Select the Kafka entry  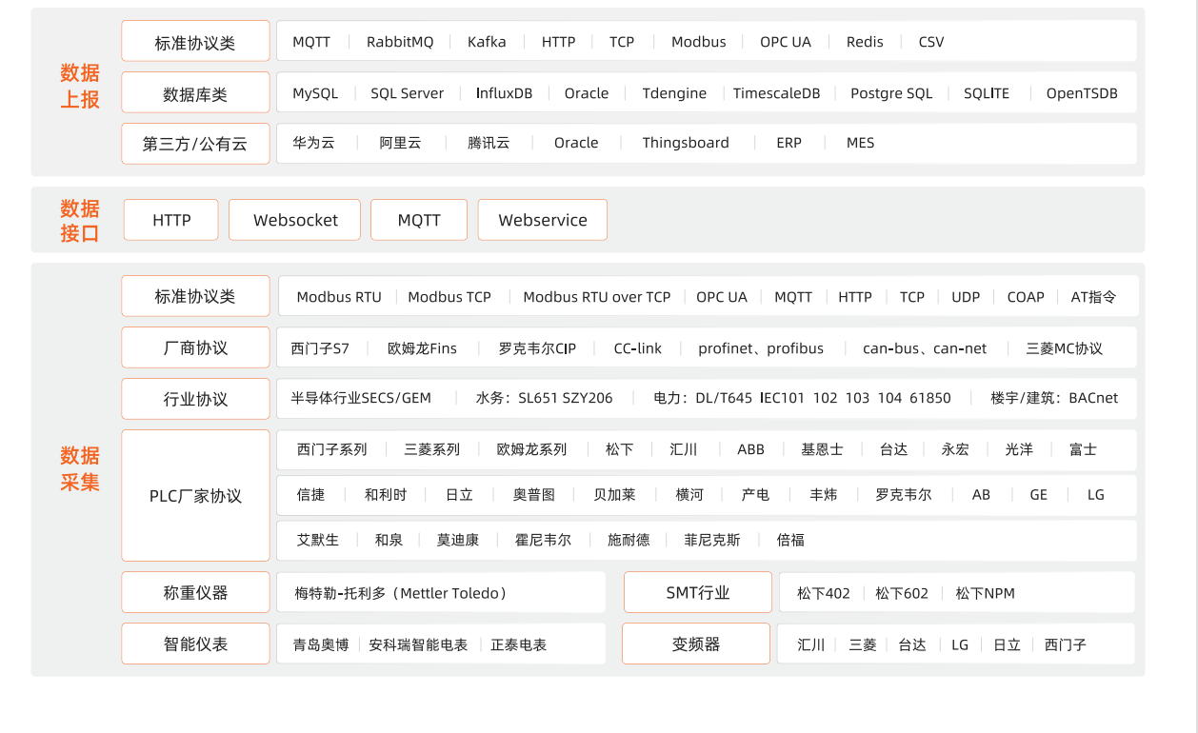(487, 42)
